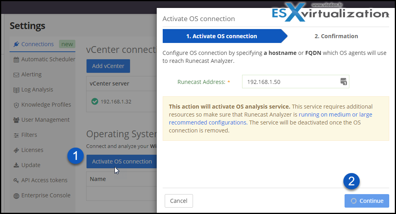Click the Automatic Scheduler calendar icon
396x214 pixels.
pos(16,60)
